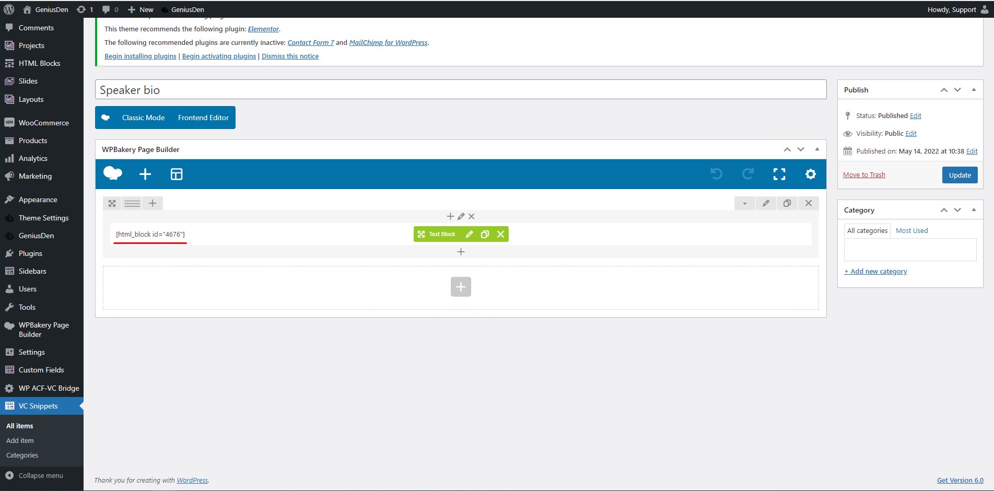Switch to Classic Mode
The height and width of the screenshot is (491, 994).
tap(143, 118)
